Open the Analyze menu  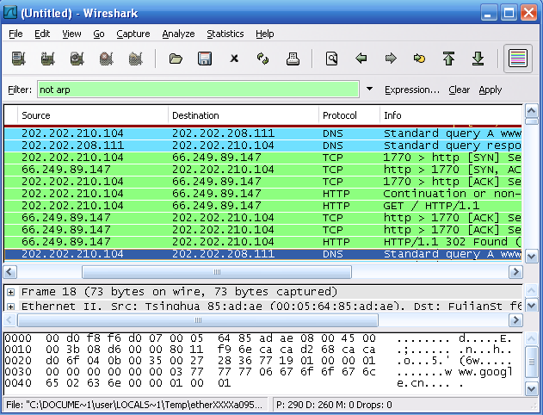click(178, 34)
